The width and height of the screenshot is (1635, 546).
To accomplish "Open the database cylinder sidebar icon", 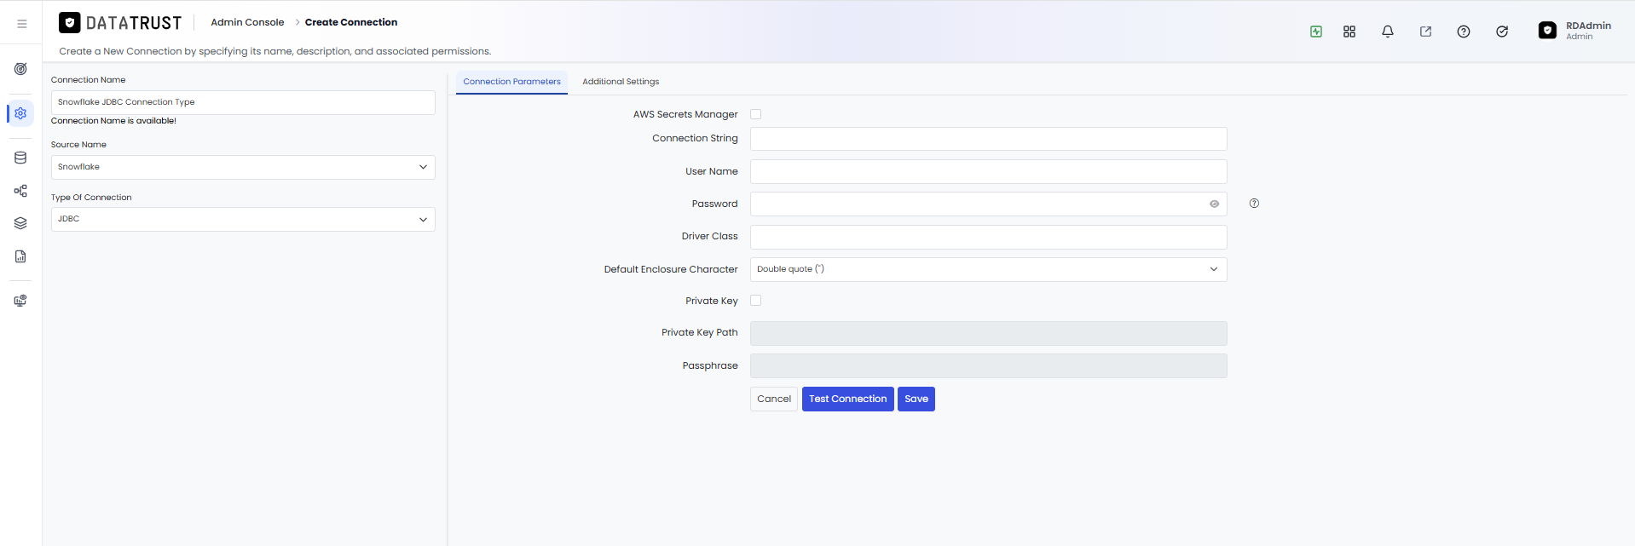I will (x=20, y=158).
